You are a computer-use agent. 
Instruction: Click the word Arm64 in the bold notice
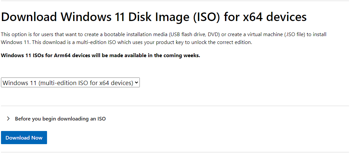click(x=62, y=55)
